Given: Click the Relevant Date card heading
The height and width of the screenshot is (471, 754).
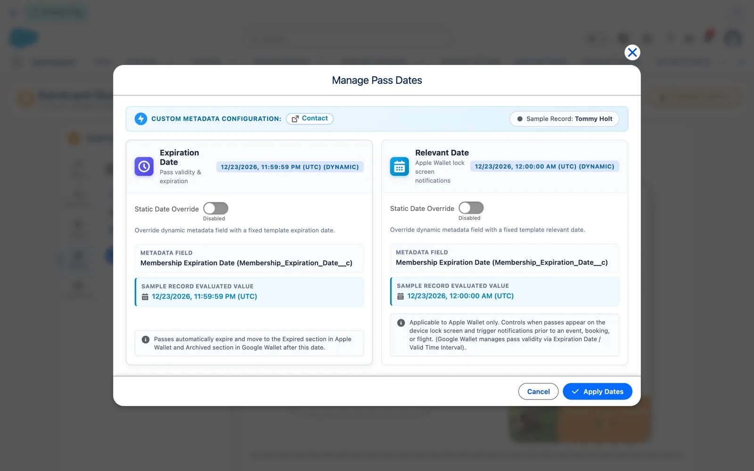Looking at the screenshot, I should pos(442,153).
